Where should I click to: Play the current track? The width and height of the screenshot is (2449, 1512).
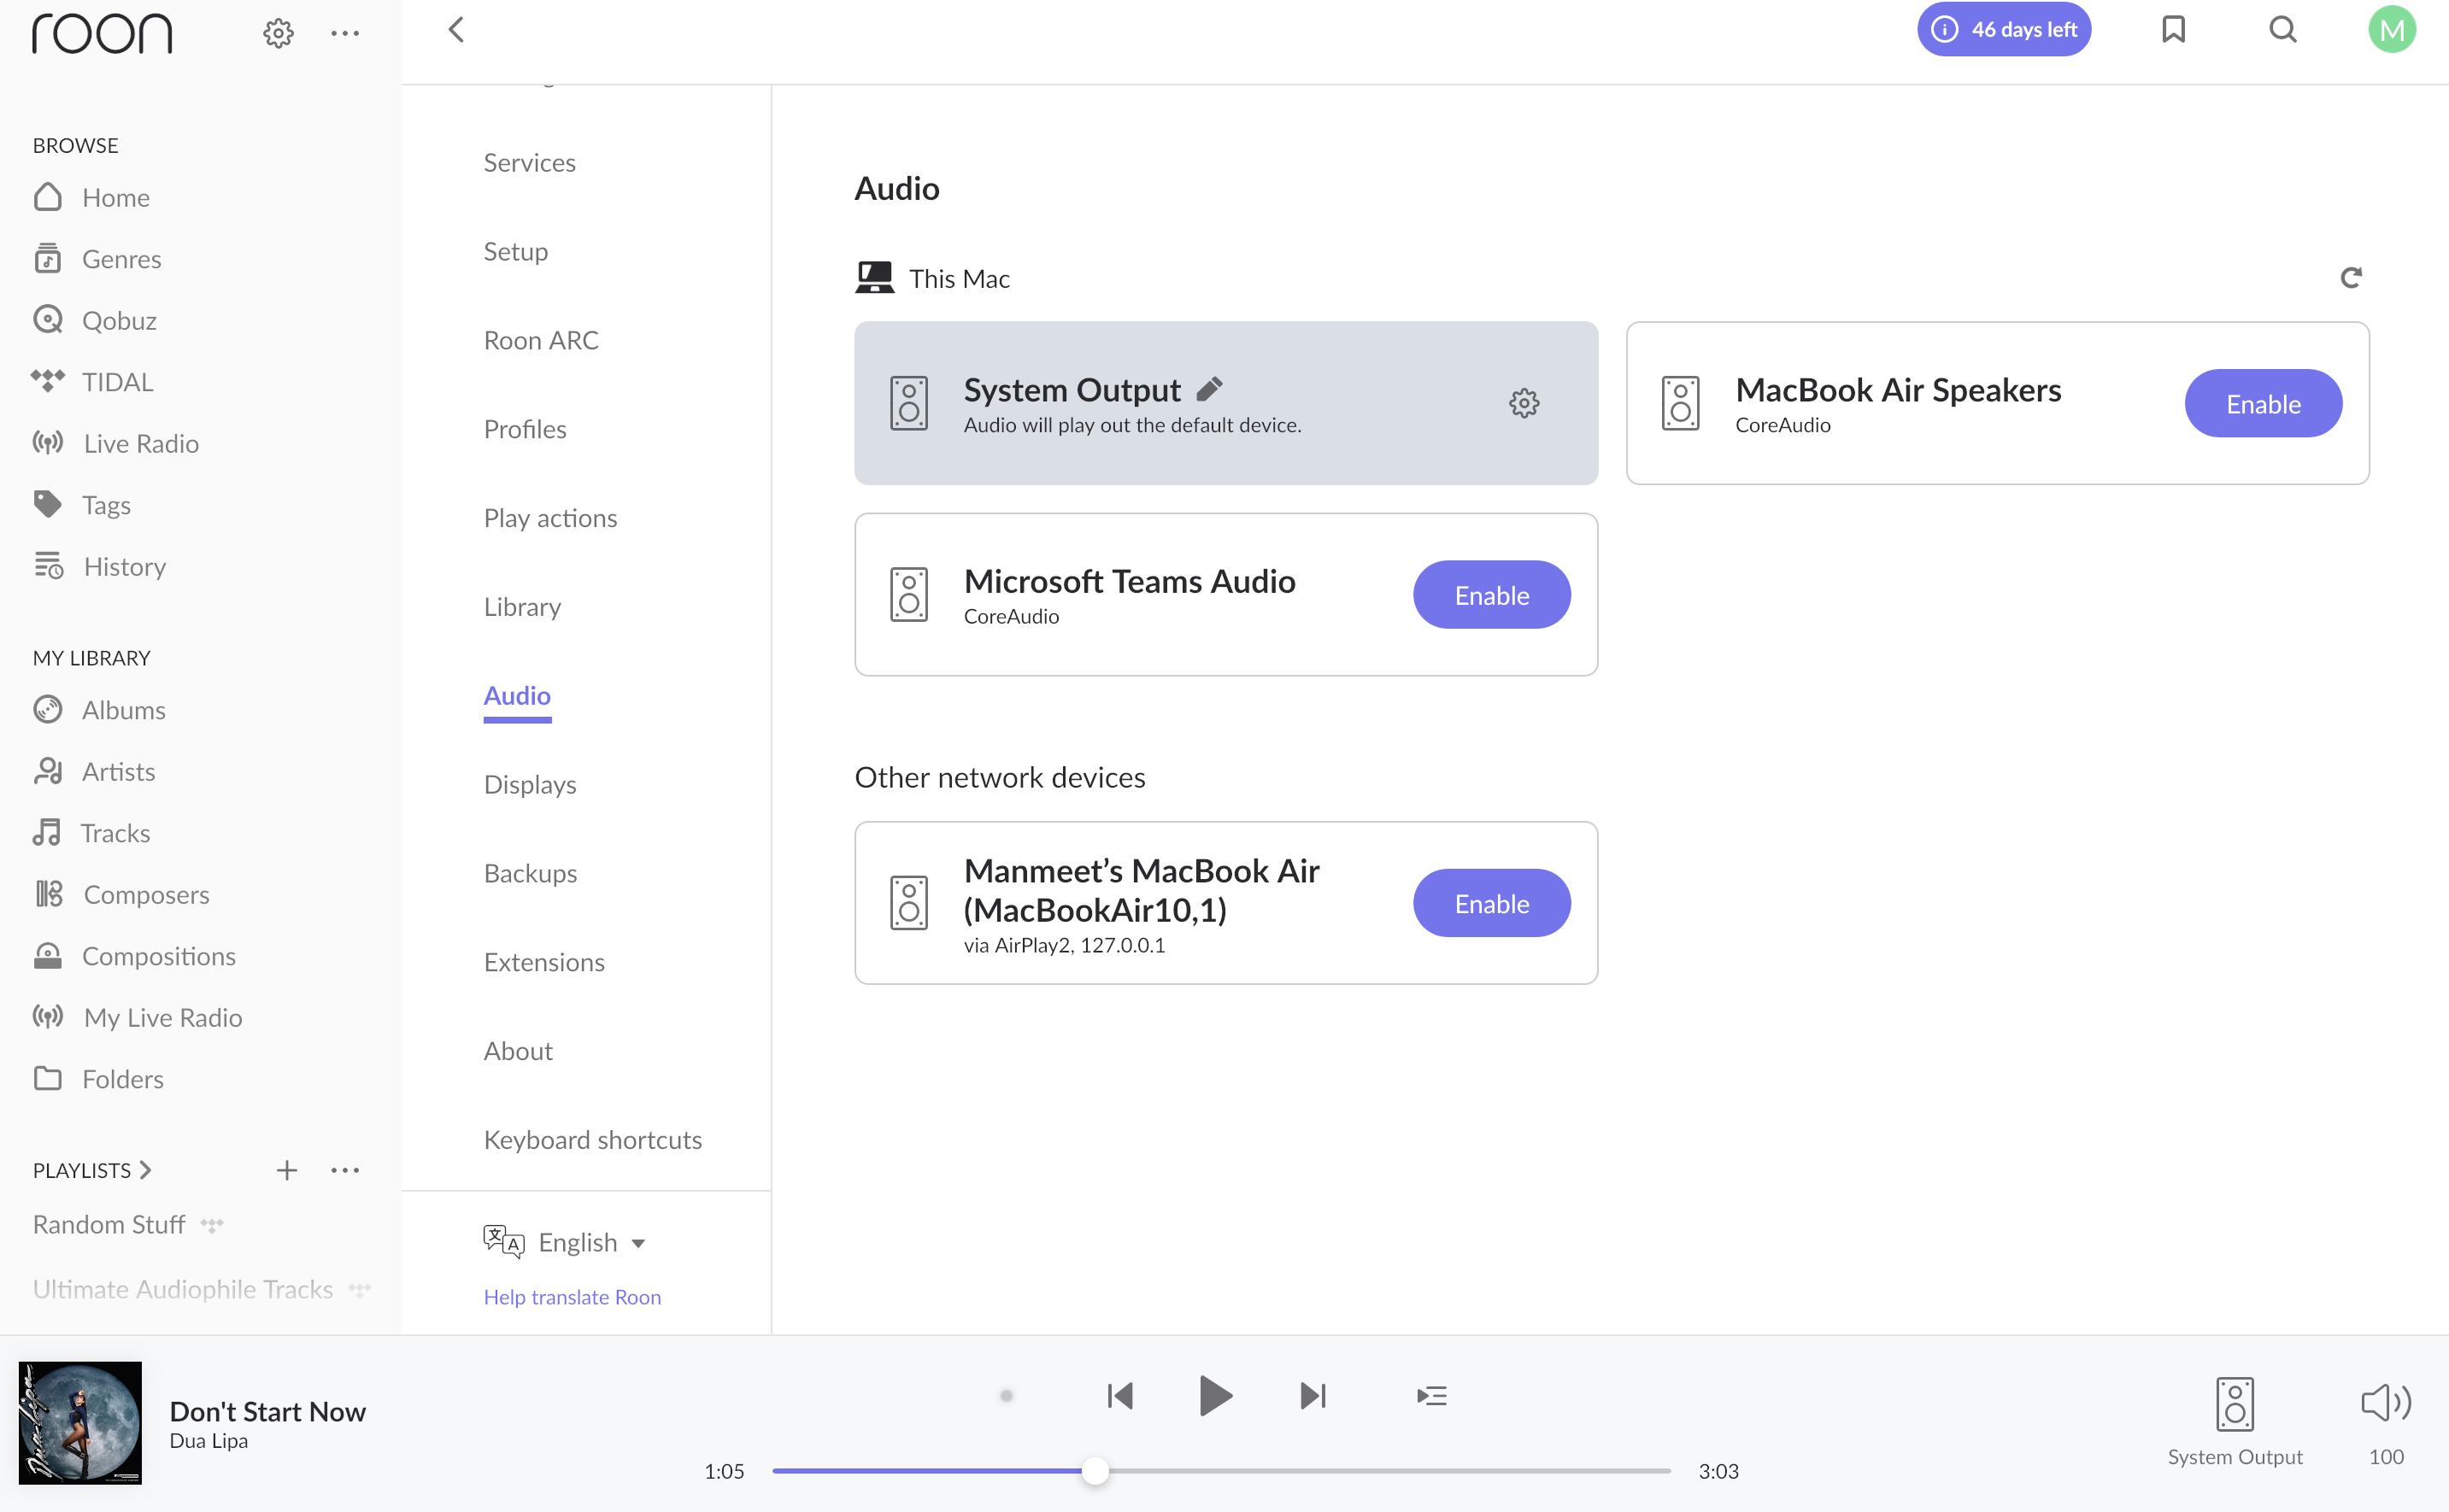coord(1216,1396)
